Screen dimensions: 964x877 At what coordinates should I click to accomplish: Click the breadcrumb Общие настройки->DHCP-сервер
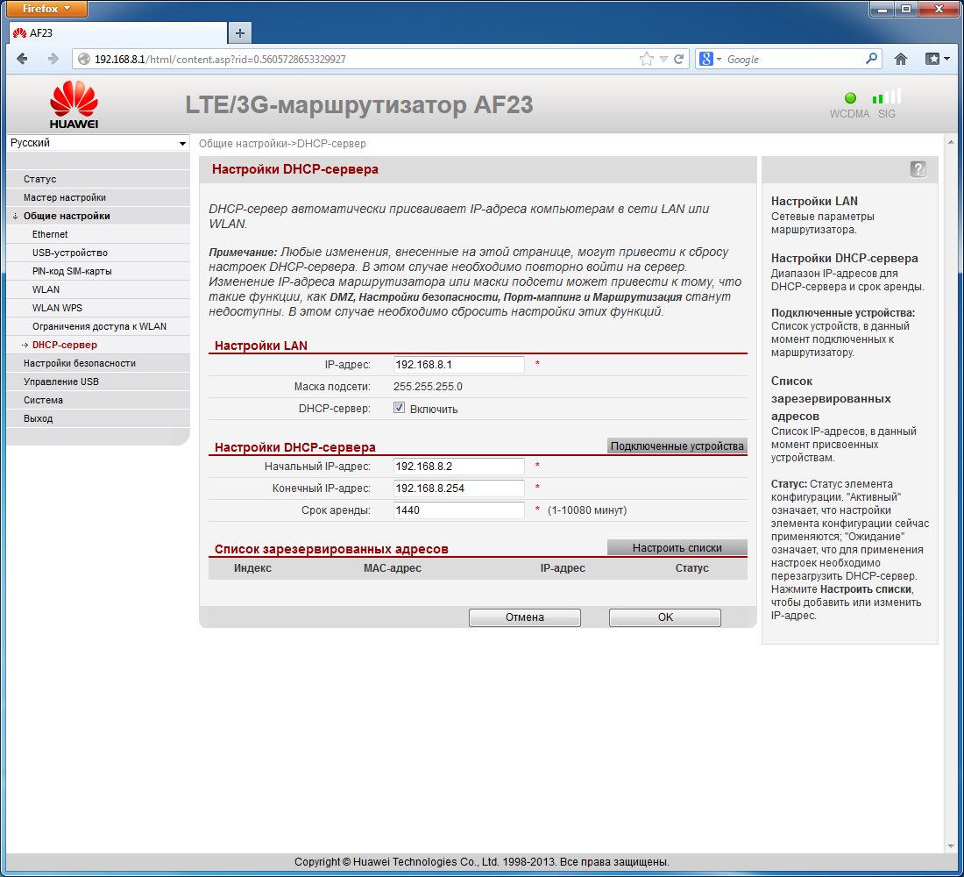pyautogui.click(x=282, y=144)
